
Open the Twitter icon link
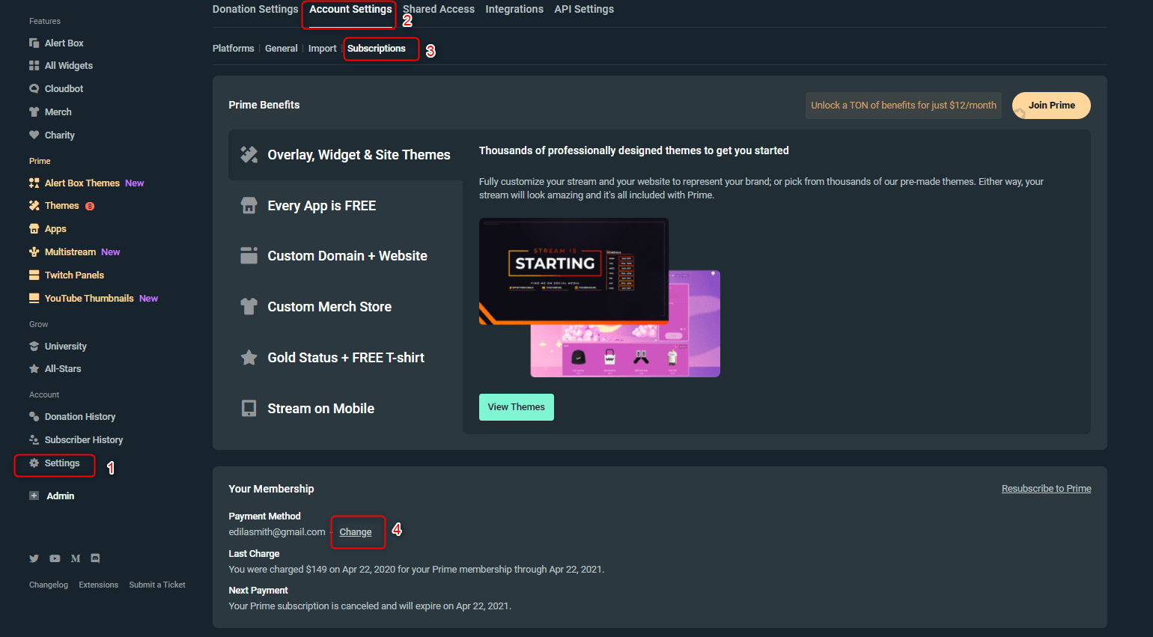coord(34,558)
